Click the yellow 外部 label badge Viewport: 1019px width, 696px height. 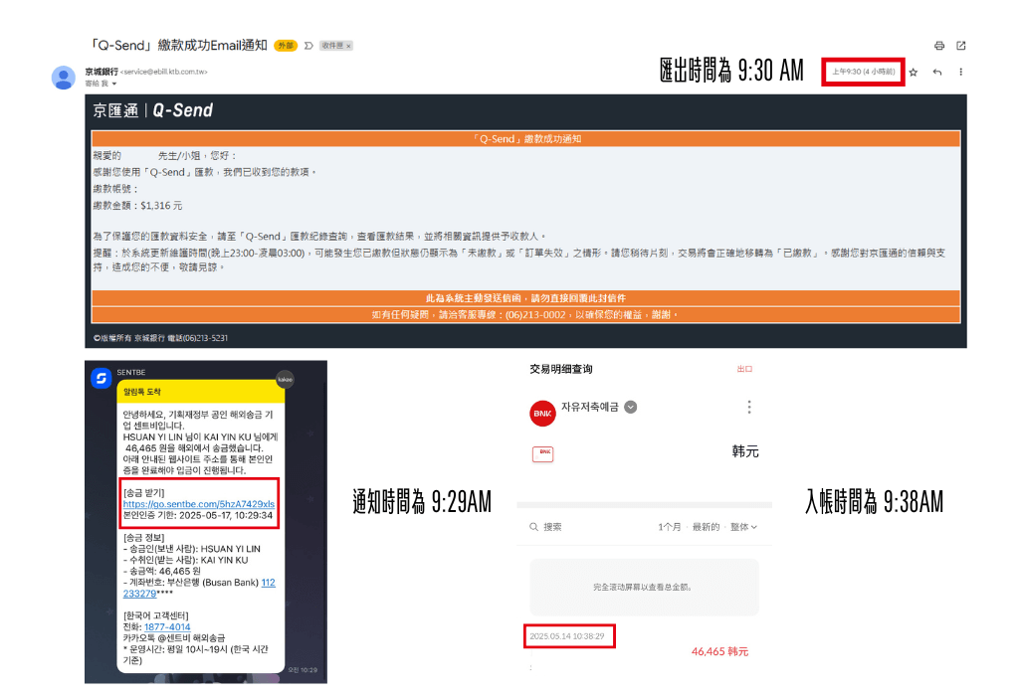(286, 46)
